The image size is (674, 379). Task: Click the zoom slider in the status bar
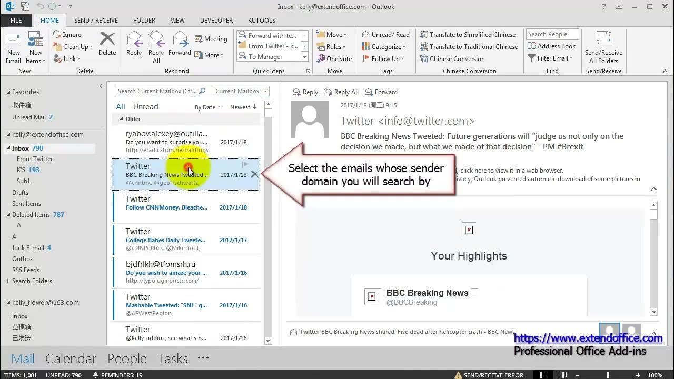click(x=608, y=375)
